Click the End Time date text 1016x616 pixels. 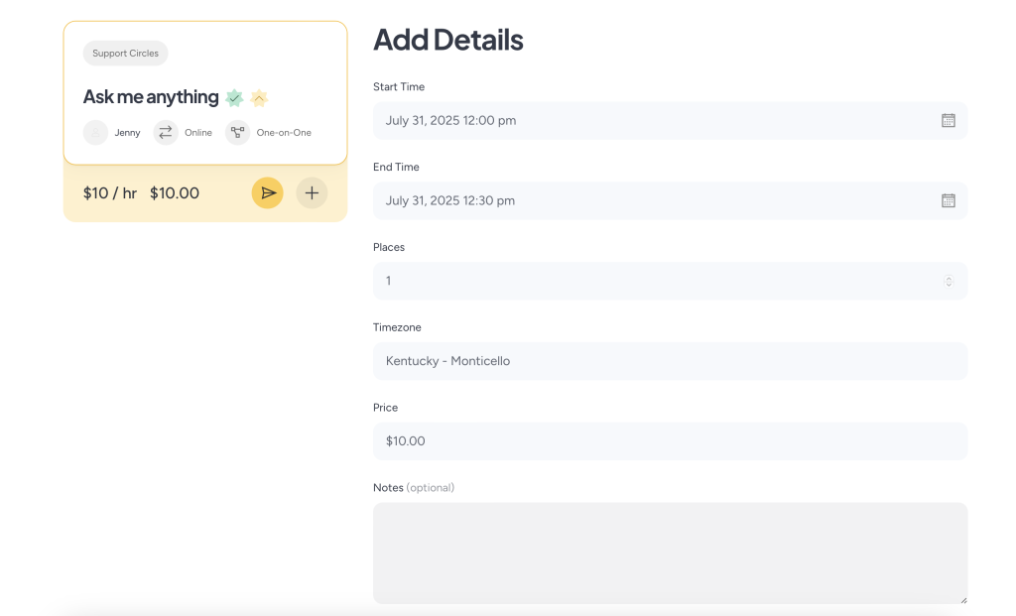pos(450,200)
